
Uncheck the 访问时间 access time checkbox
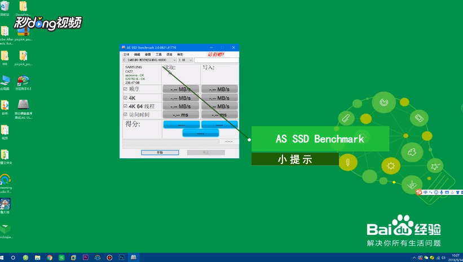(125, 114)
